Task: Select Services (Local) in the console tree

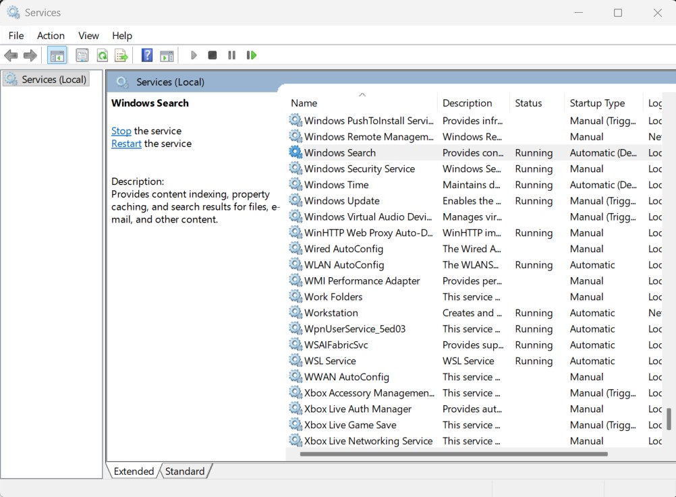Action: pos(46,80)
